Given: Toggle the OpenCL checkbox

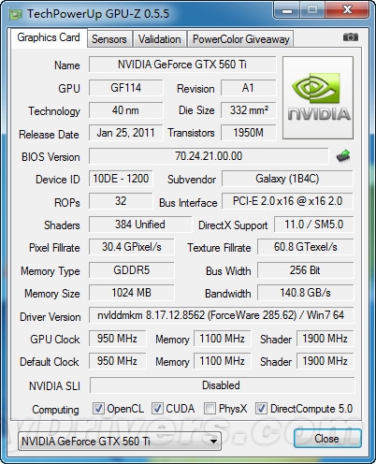Looking at the screenshot, I should click(x=98, y=408).
